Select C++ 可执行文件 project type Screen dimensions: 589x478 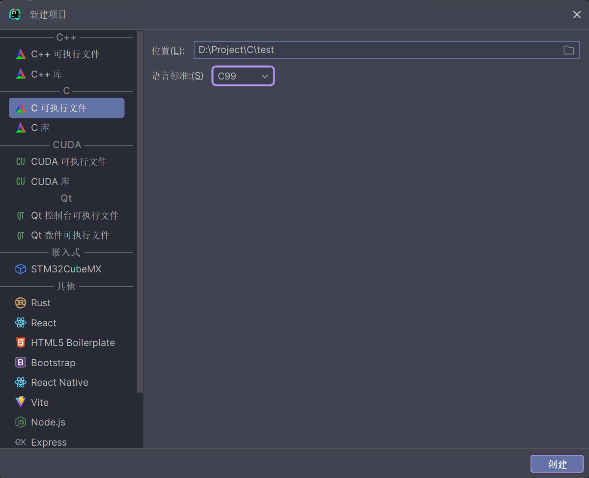tap(66, 54)
